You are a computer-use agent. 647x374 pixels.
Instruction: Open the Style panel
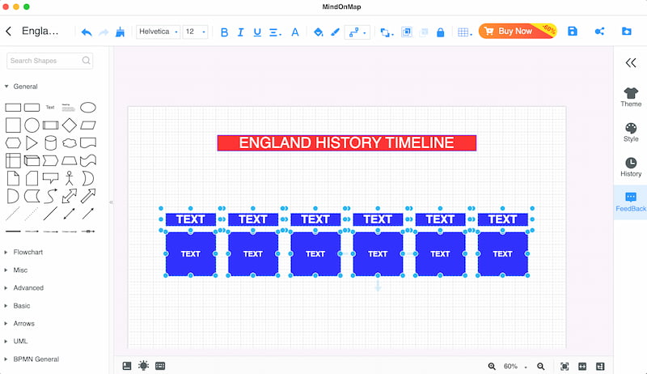point(631,132)
